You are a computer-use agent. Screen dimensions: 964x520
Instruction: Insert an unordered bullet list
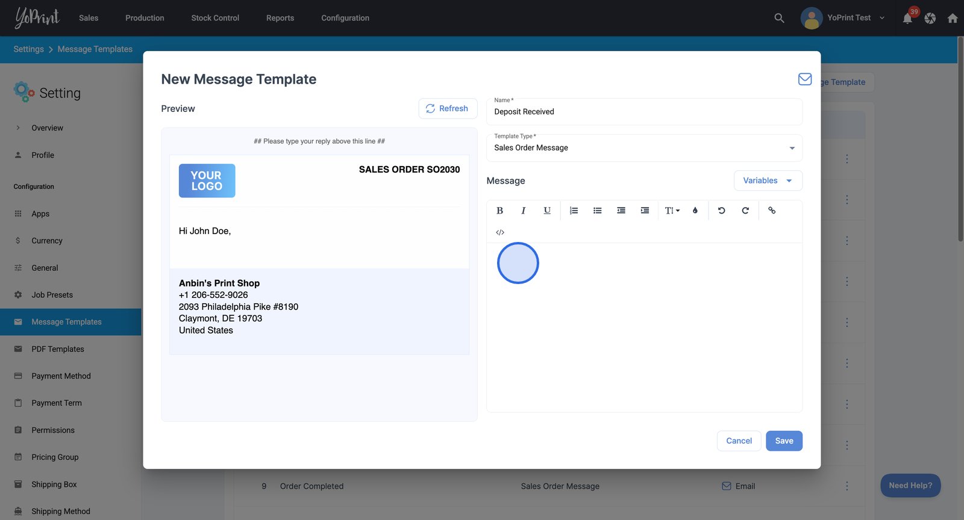coord(597,211)
